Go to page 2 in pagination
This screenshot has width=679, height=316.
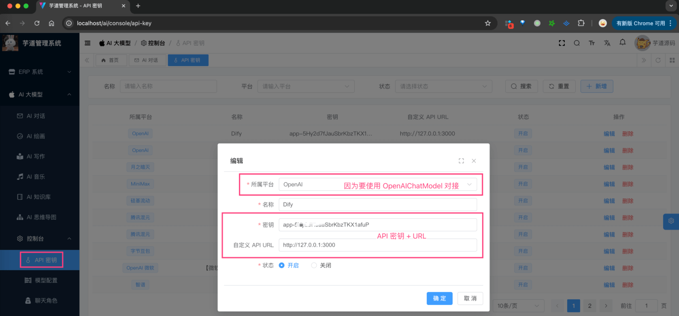590,306
